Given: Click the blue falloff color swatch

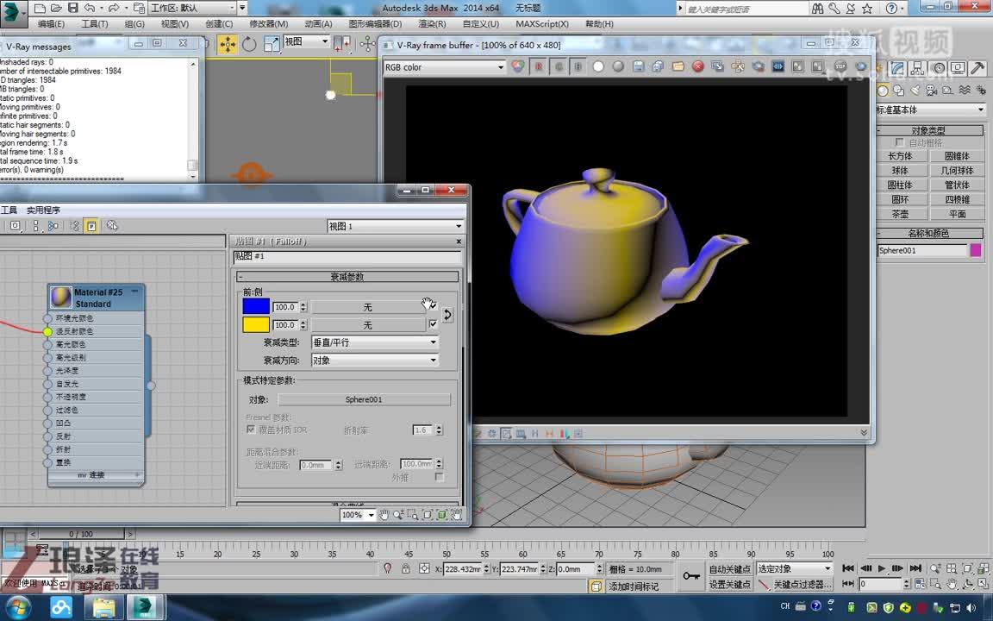Looking at the screenshot, I should (256, 306).
